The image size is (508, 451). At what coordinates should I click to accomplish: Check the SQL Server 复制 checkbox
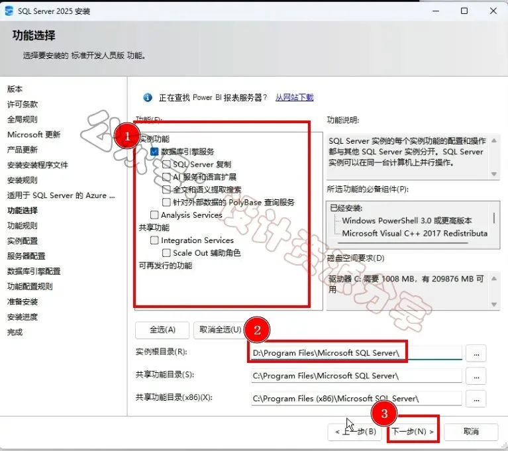[166, 164]
